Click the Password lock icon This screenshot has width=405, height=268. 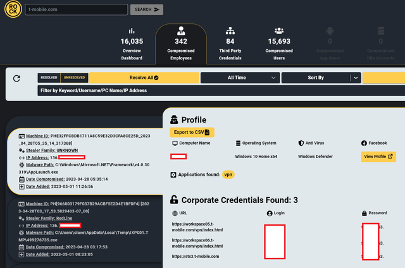(x=364, y=213)
